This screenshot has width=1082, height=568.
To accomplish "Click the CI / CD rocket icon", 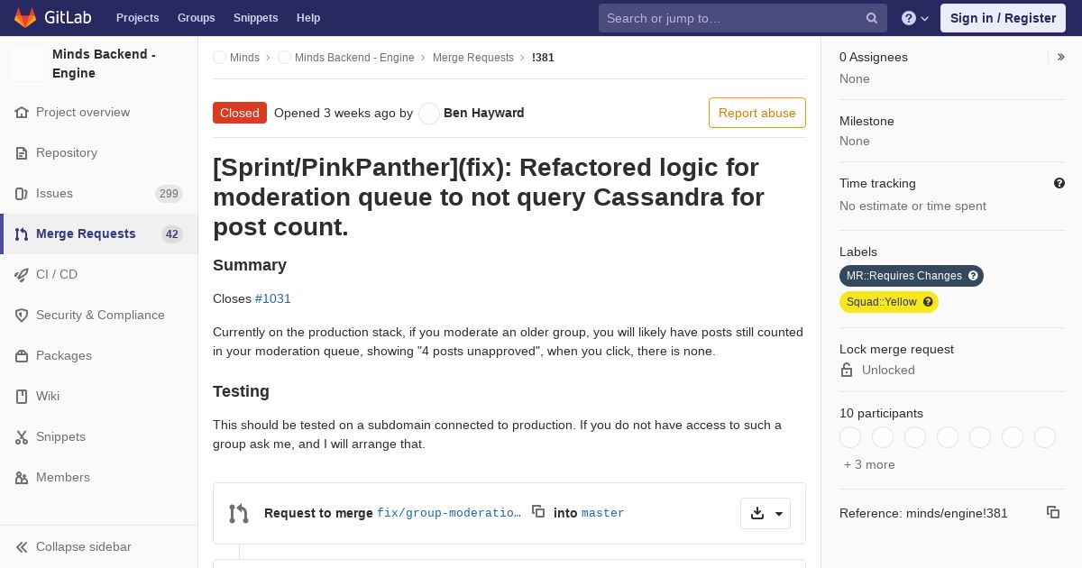I will pyautogui.click(x=22, y=275).
